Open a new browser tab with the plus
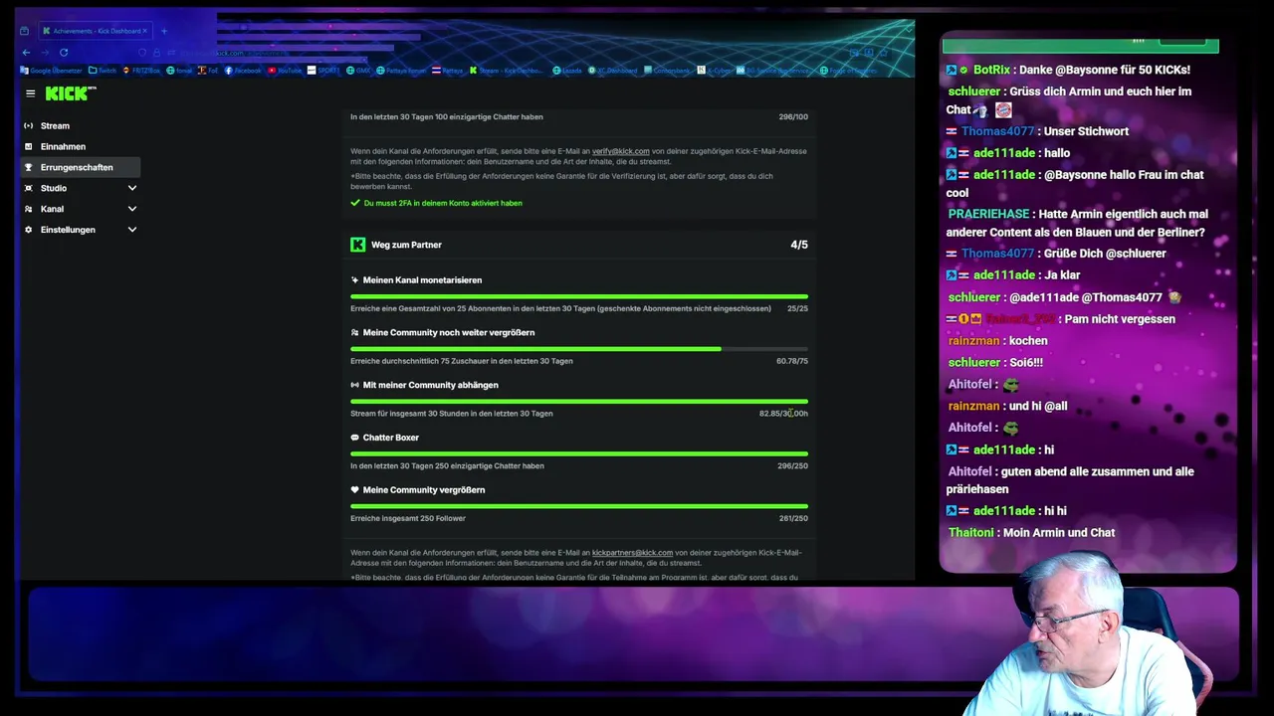1274x716 pixels. click(164, 31)
